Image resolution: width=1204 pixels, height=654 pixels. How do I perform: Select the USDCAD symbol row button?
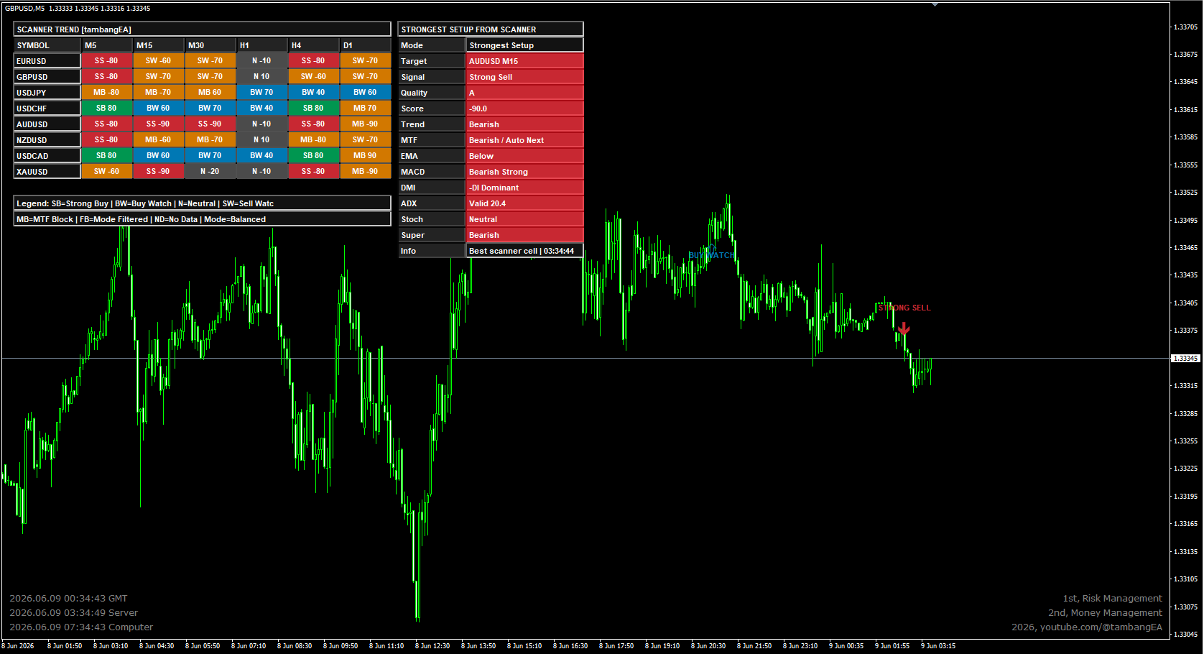coord(47,156)
